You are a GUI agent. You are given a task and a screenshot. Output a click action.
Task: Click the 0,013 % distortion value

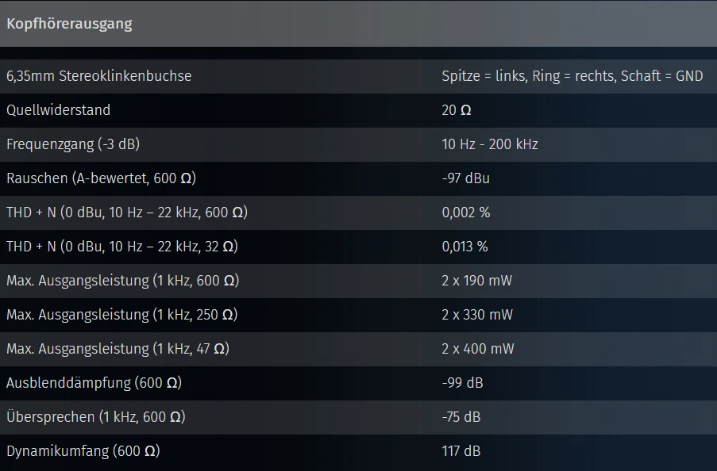pos(465,247)
